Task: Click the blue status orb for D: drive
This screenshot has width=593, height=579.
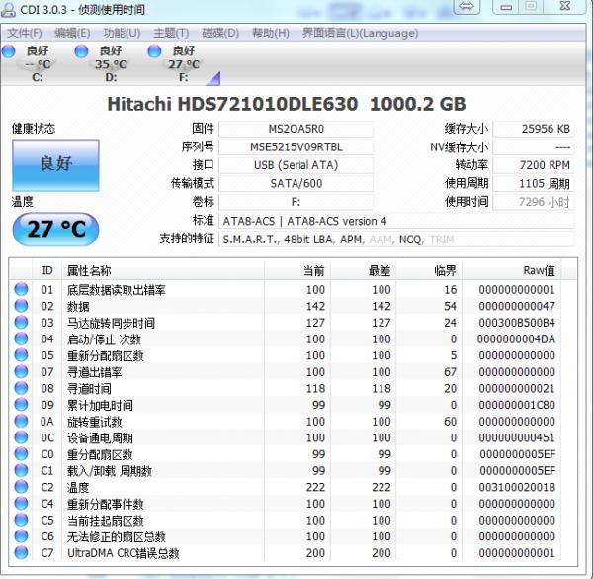Action: [x=82, y=51]
